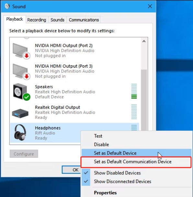Open the Recording tab
The image size is (193, 197).
37,20
